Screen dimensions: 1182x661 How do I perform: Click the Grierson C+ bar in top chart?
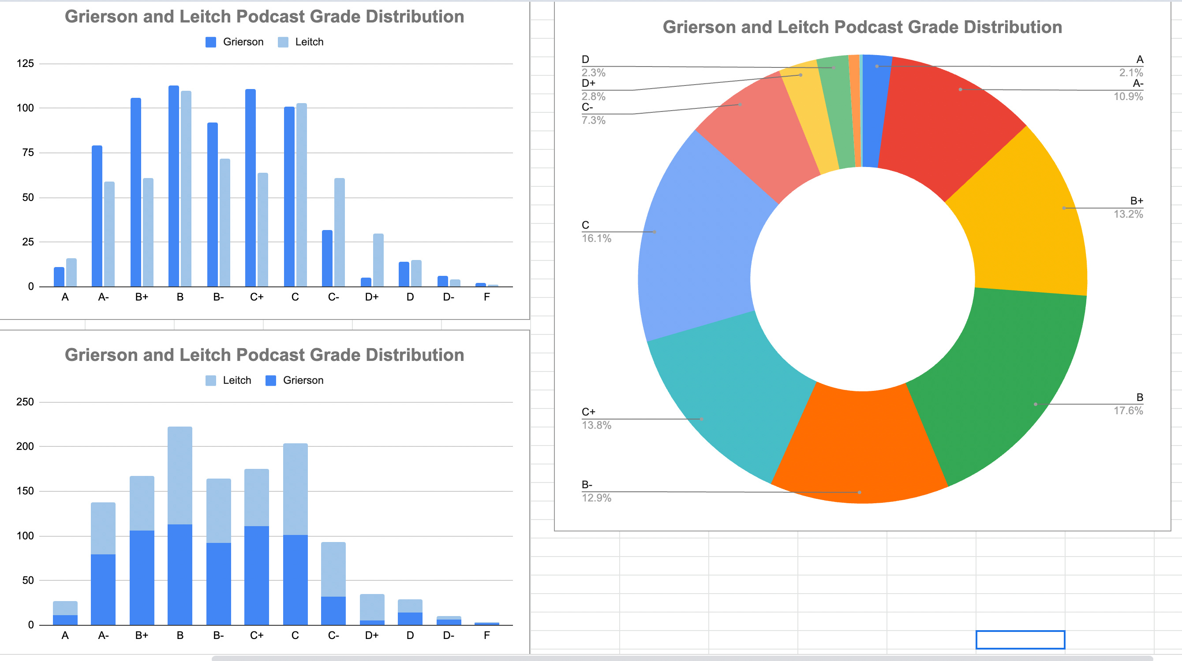pyautogui.click(x=251, y=188)
